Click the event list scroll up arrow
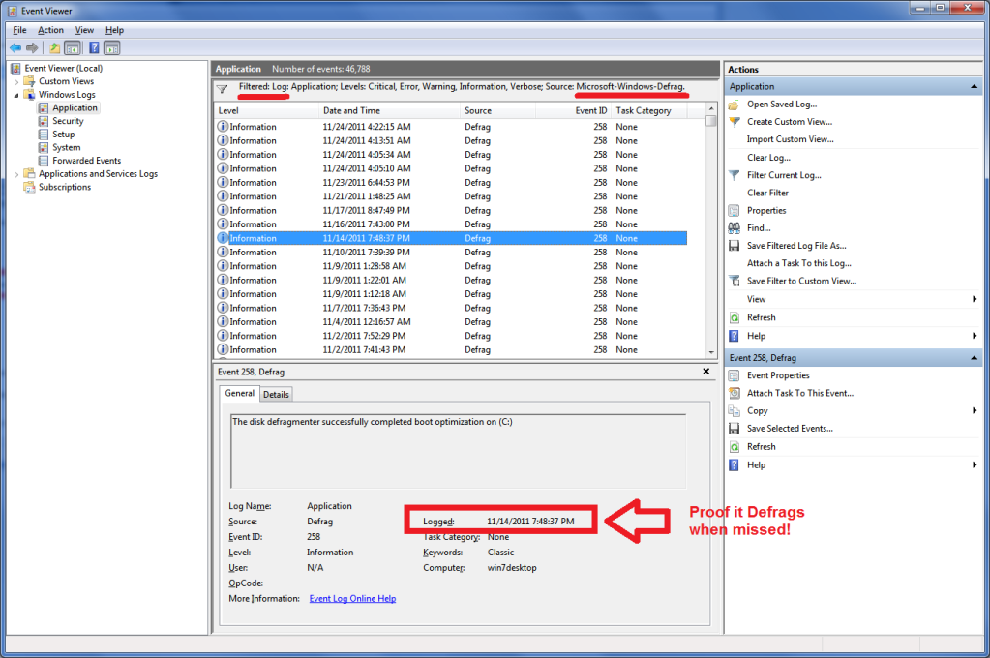Screen dimensions: 990x658 711,108
